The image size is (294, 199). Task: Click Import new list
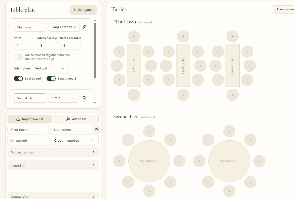coord(30,119)
